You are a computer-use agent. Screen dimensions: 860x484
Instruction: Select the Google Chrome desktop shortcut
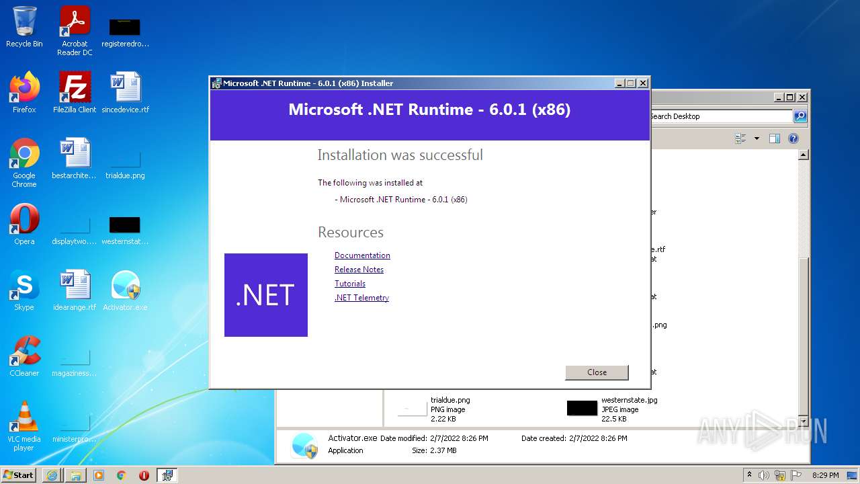pyautogui.click(x=24, y=163)
